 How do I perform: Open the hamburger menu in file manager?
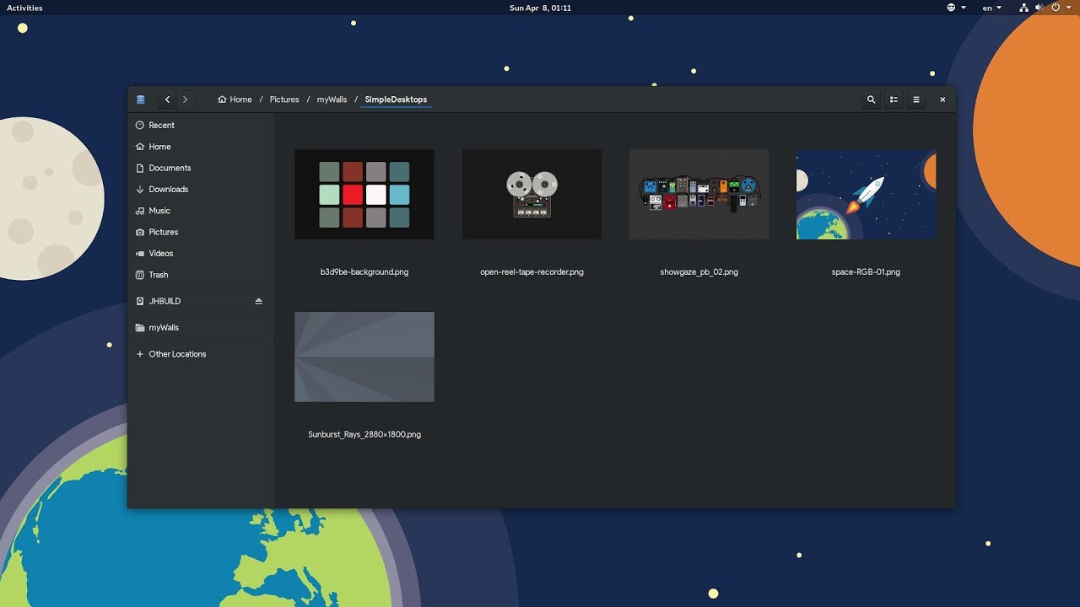pos(916,99)
